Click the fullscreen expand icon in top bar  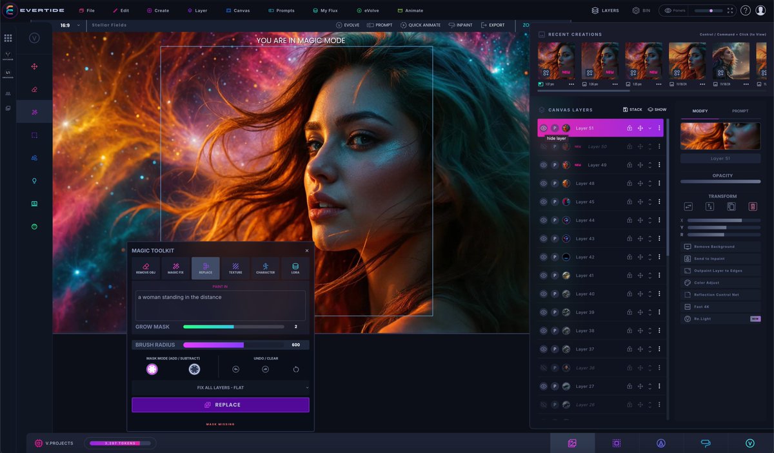point(730,10)
